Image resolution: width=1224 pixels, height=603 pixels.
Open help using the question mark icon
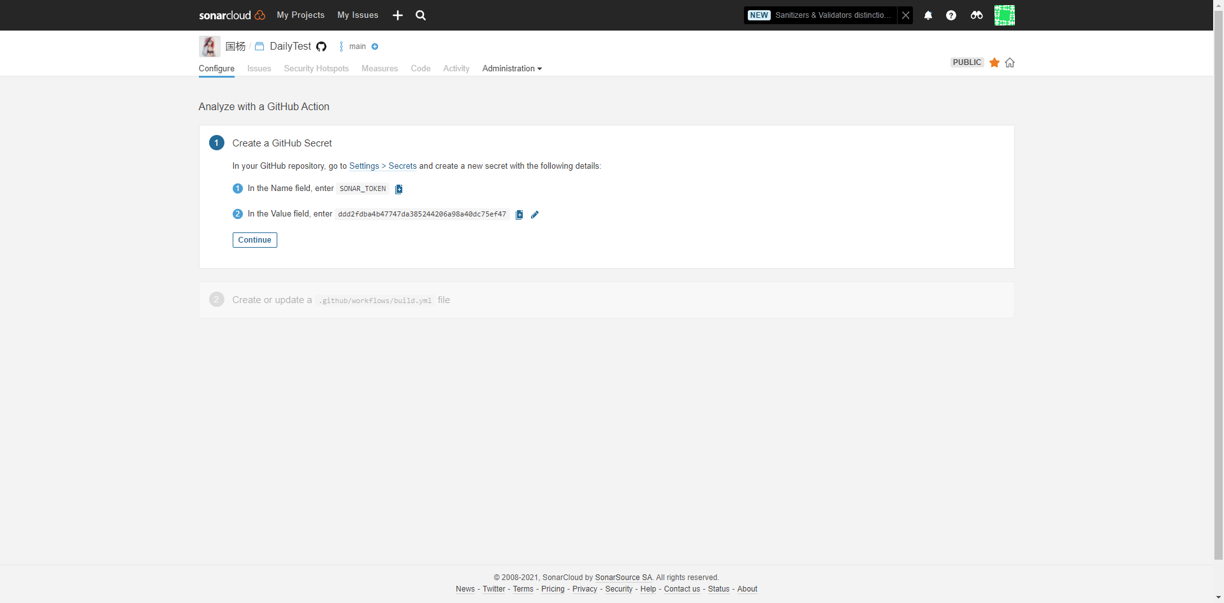[951, 15]
